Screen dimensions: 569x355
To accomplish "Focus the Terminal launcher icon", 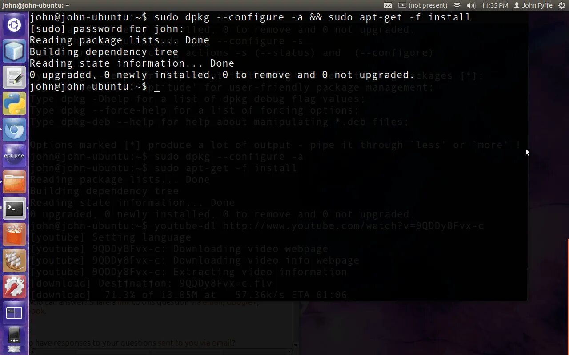I will tap(14, 208).
